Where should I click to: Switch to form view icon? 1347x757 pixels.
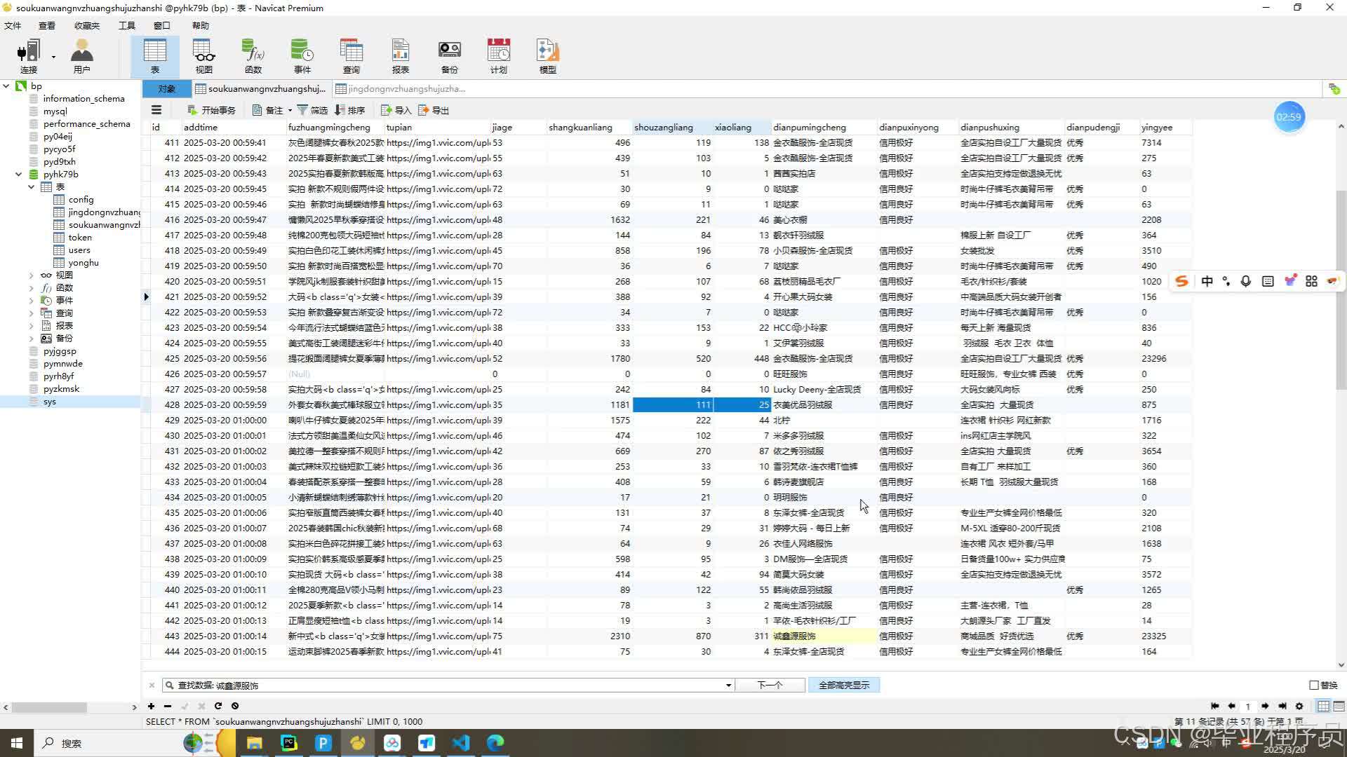click(x=1339, y=706)
